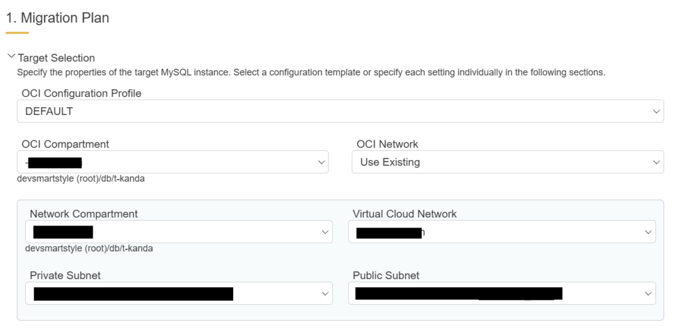Click the compartment path text under OCI Compartment
This screenshot has width=678, height=334.
coord(81,179)
